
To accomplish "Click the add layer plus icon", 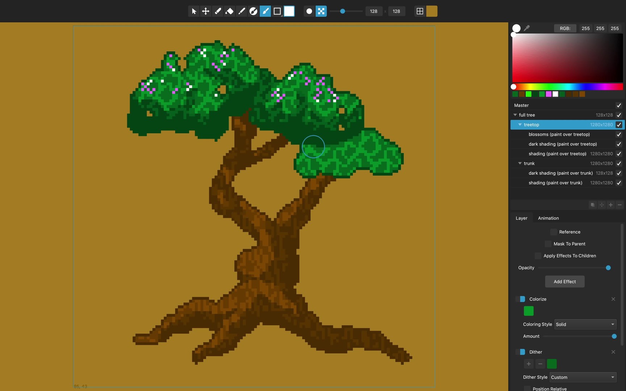I will (x=610, y=205).
